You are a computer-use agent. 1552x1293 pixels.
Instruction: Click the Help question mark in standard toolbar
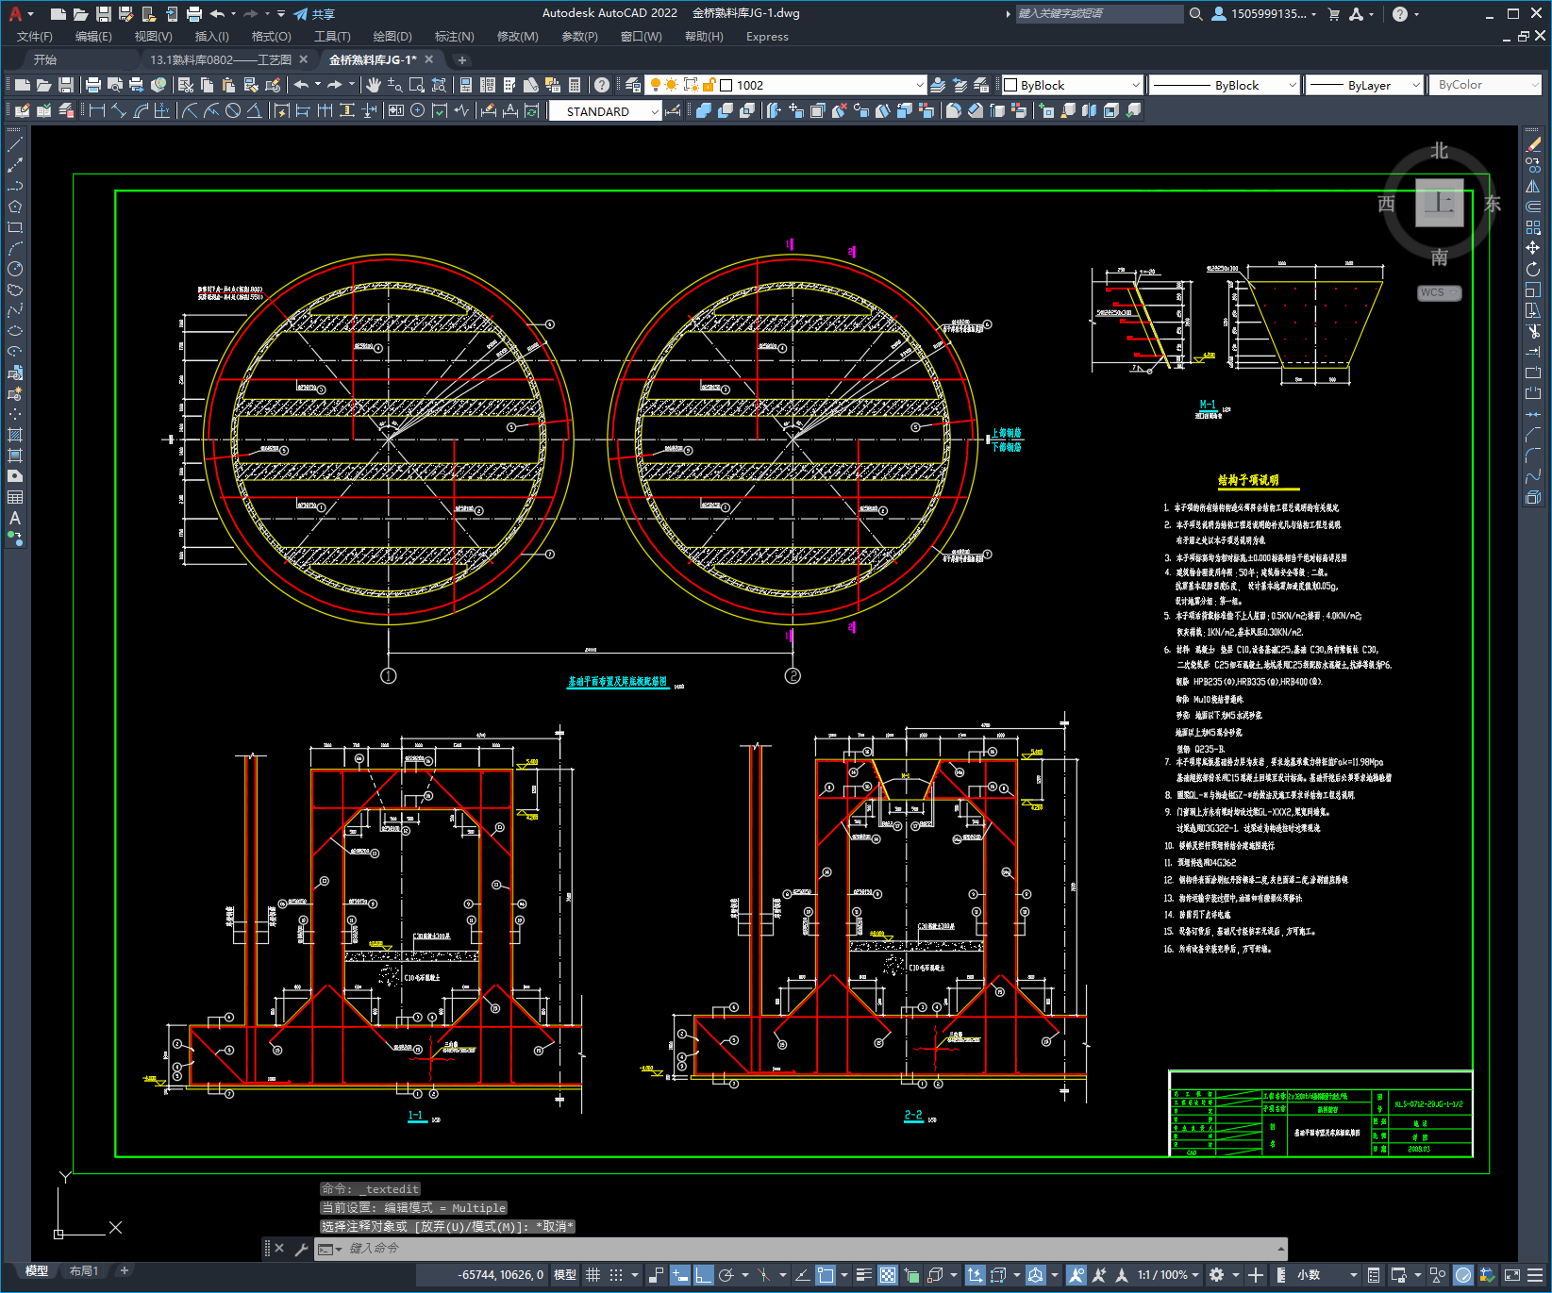click(602, 85)
